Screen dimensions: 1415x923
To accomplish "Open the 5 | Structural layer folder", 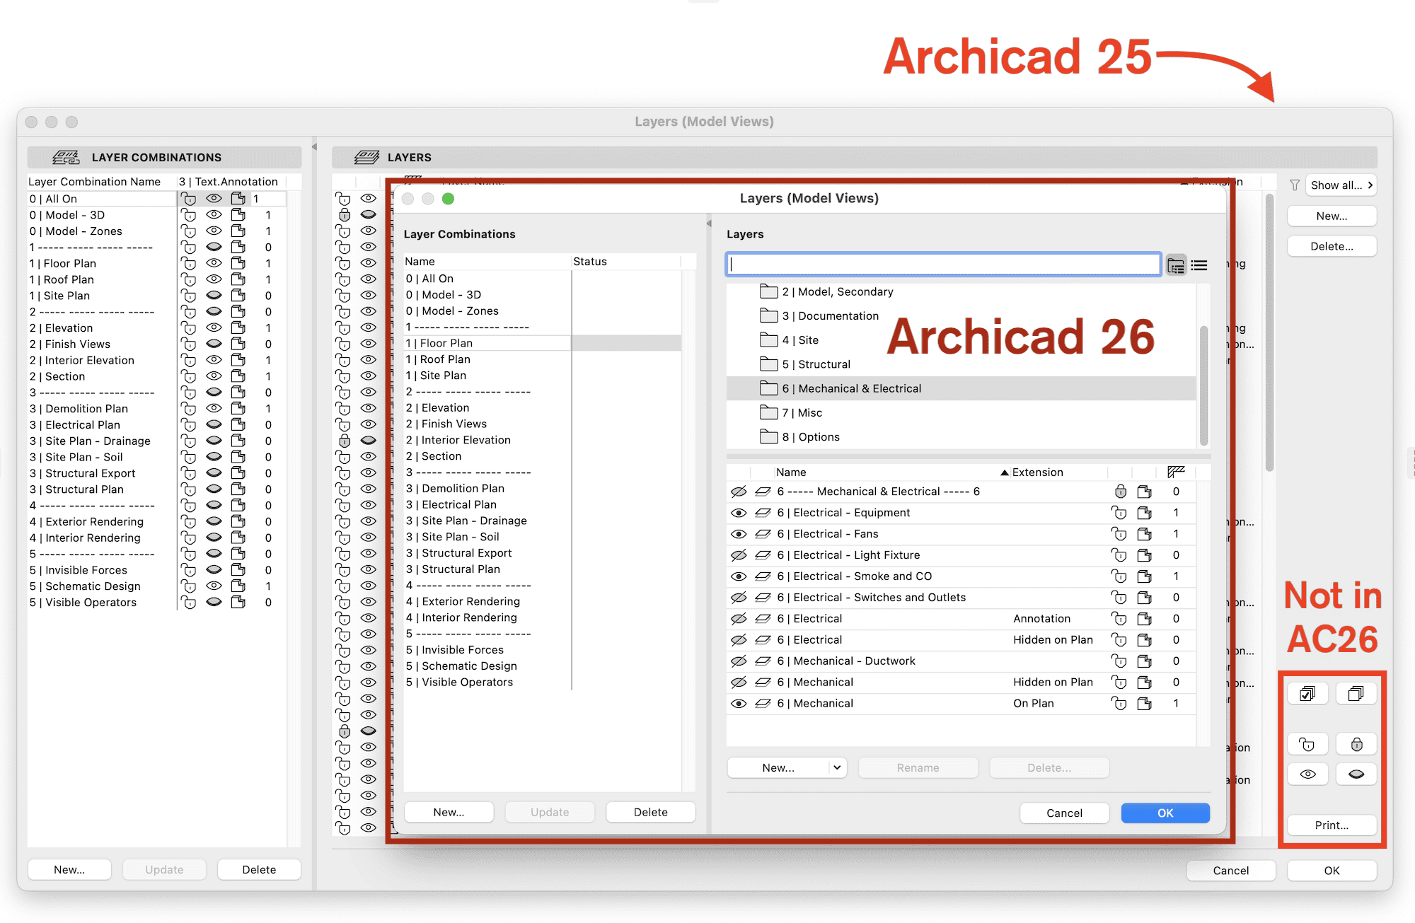I will click(x=815, y=364).
